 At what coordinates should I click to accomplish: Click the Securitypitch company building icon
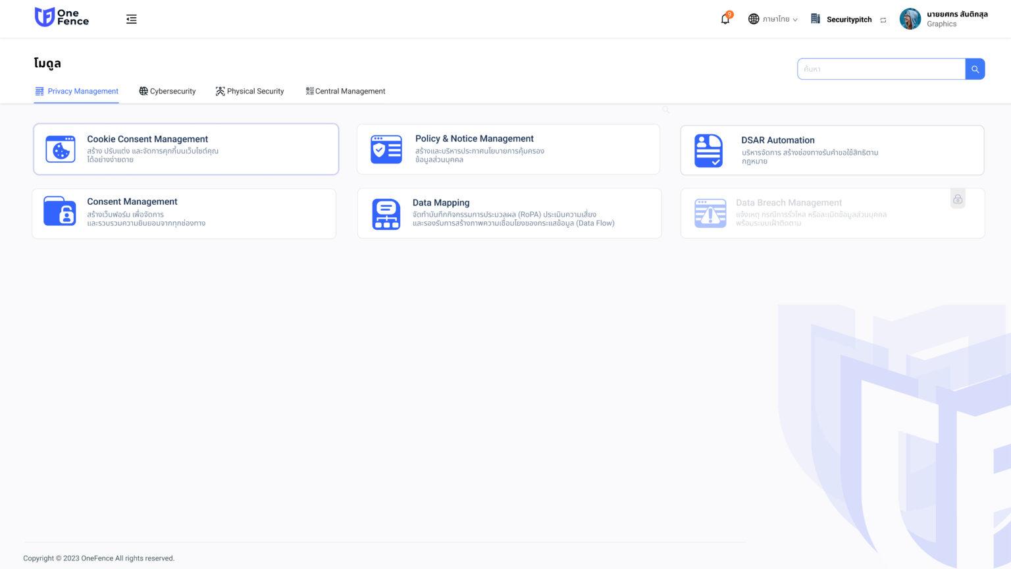pyautogui.click(x=816, y=19)
